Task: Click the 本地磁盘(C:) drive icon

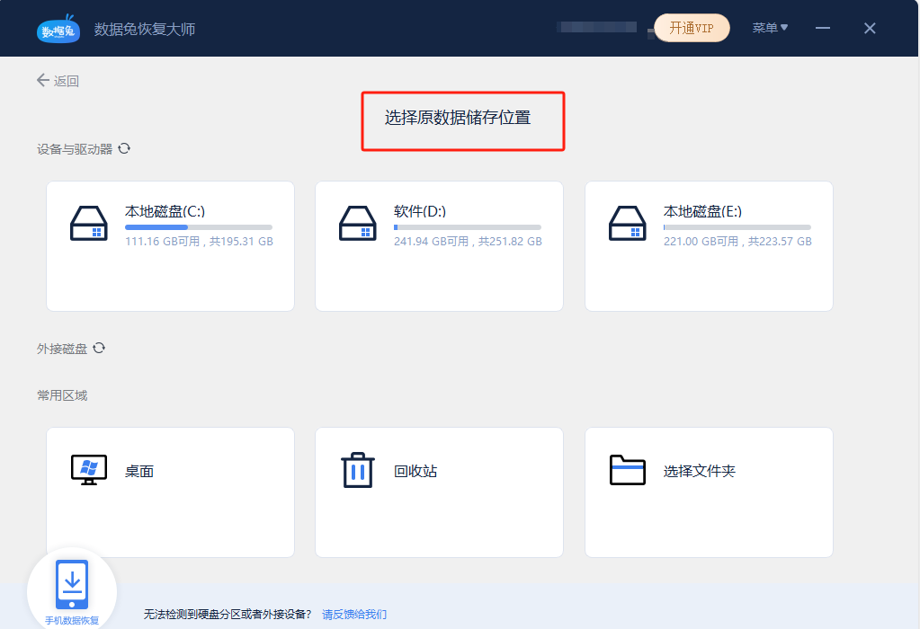Action: click(x=89, y=224)
